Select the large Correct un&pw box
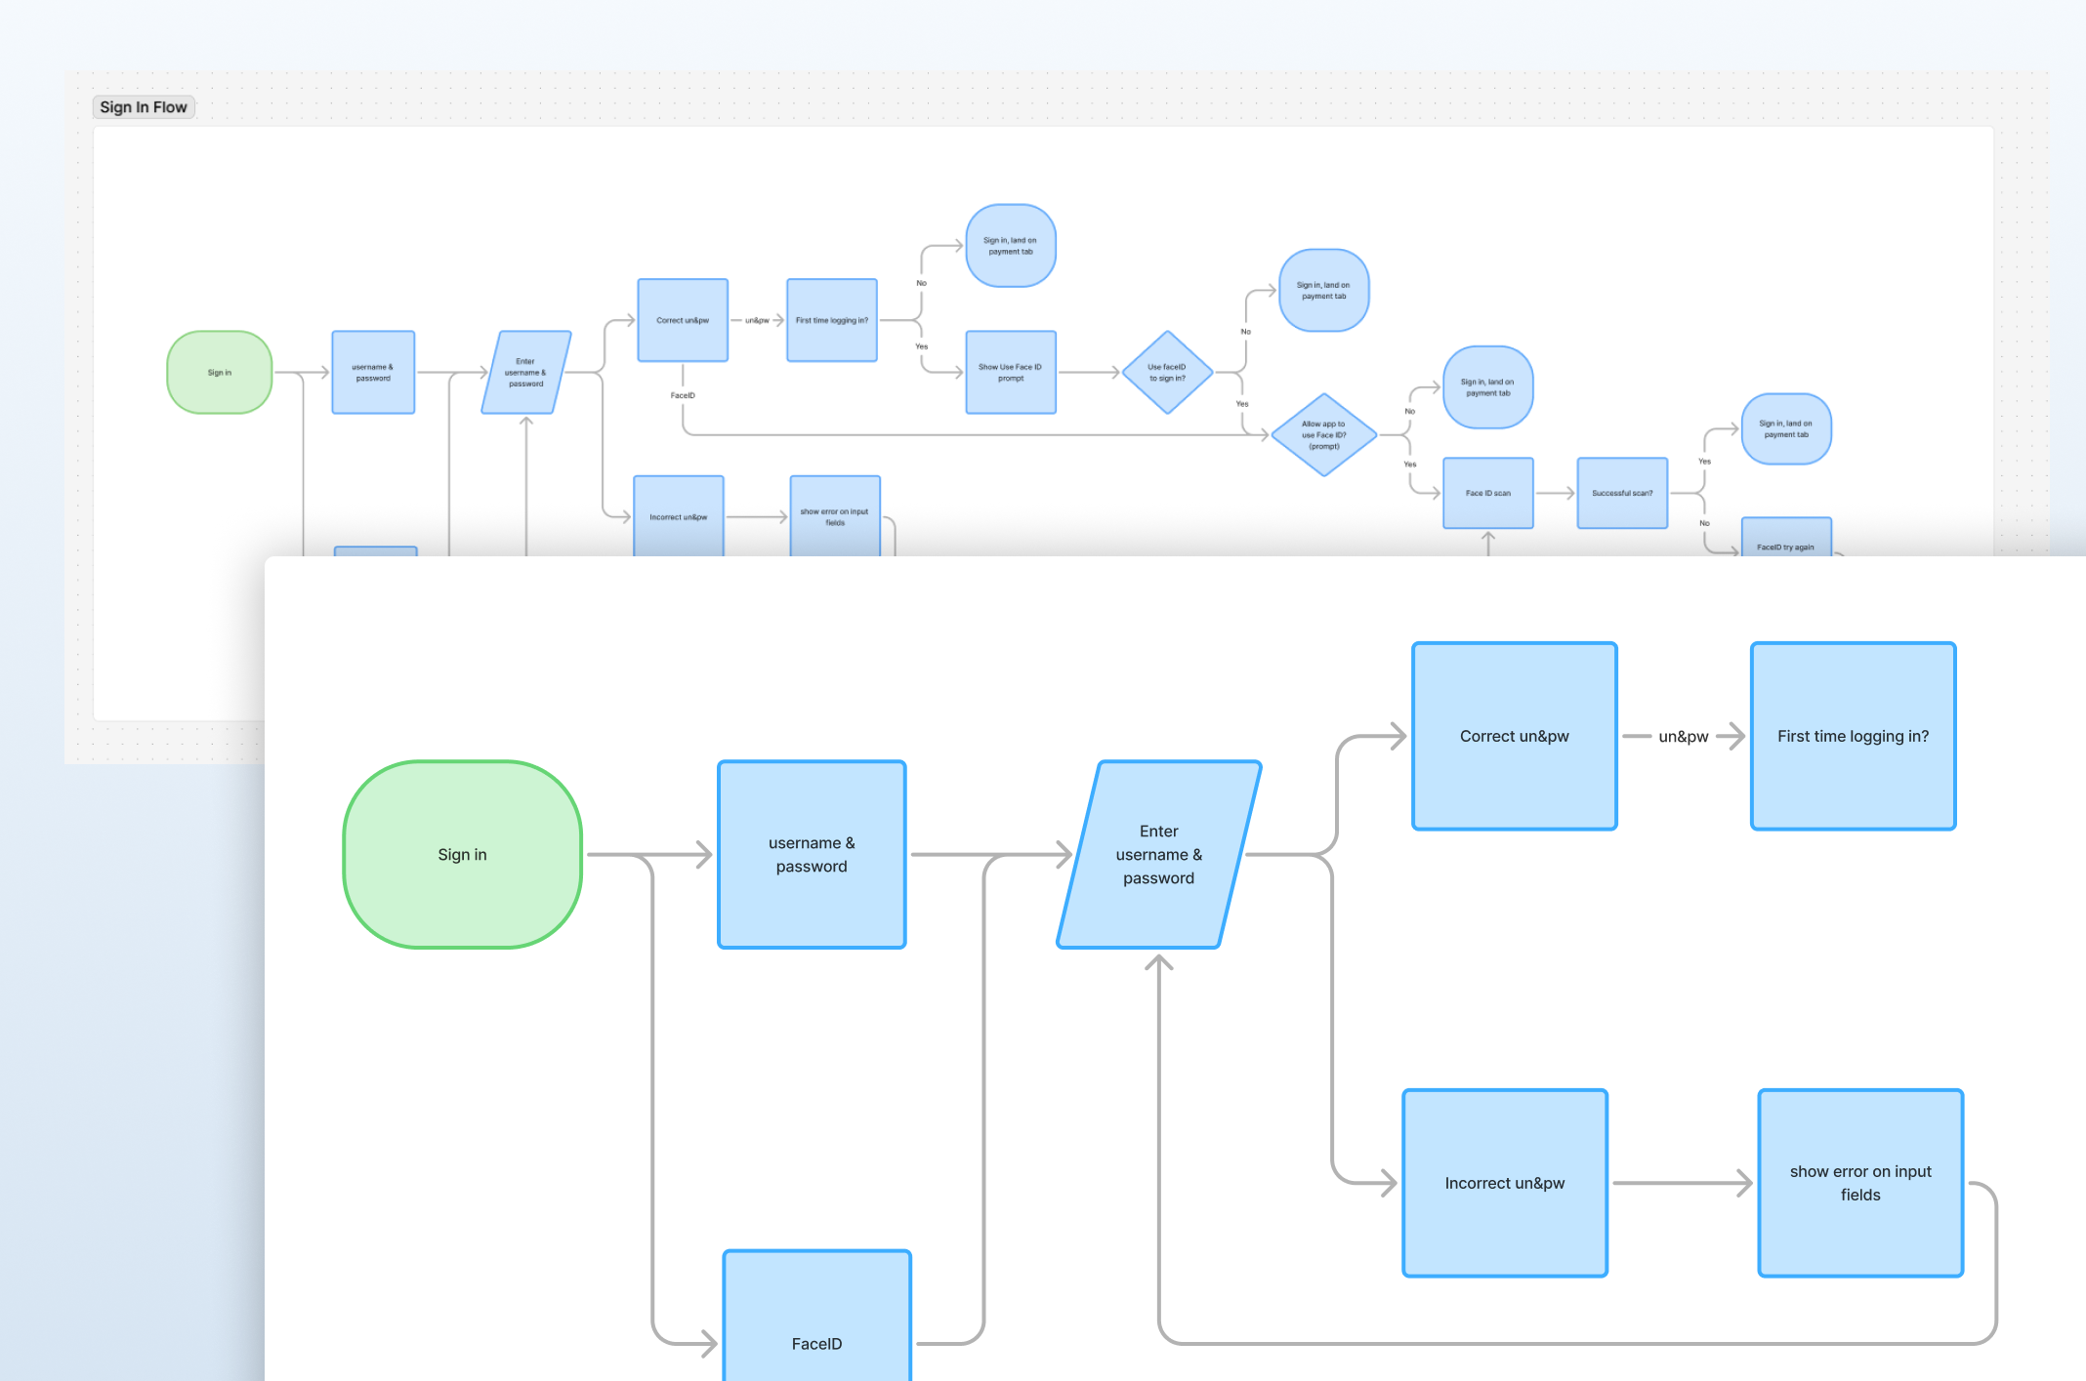2086x1381 pixels. pyautogui.click(x=1514, y=736)
